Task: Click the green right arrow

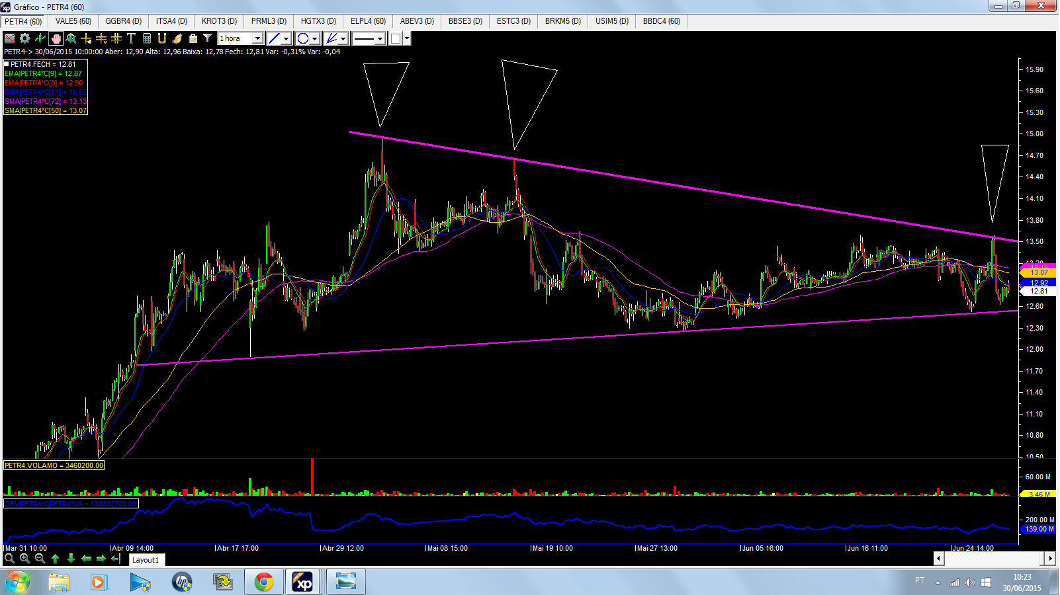Action: 101,559
